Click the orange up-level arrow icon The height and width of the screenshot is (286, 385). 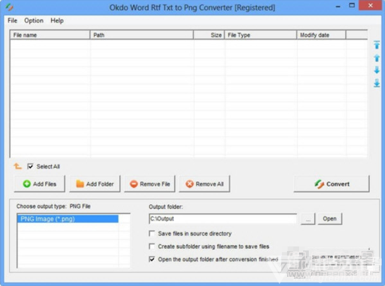(18, 166)
